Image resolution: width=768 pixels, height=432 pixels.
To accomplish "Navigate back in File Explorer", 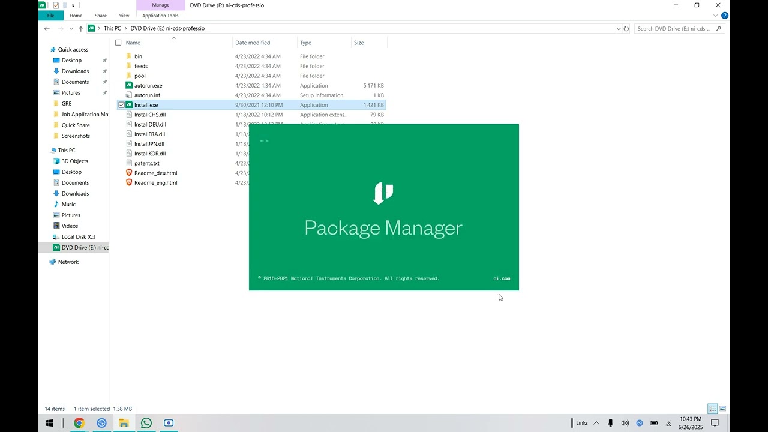I will pyautogui.click(x=47, y=28).
